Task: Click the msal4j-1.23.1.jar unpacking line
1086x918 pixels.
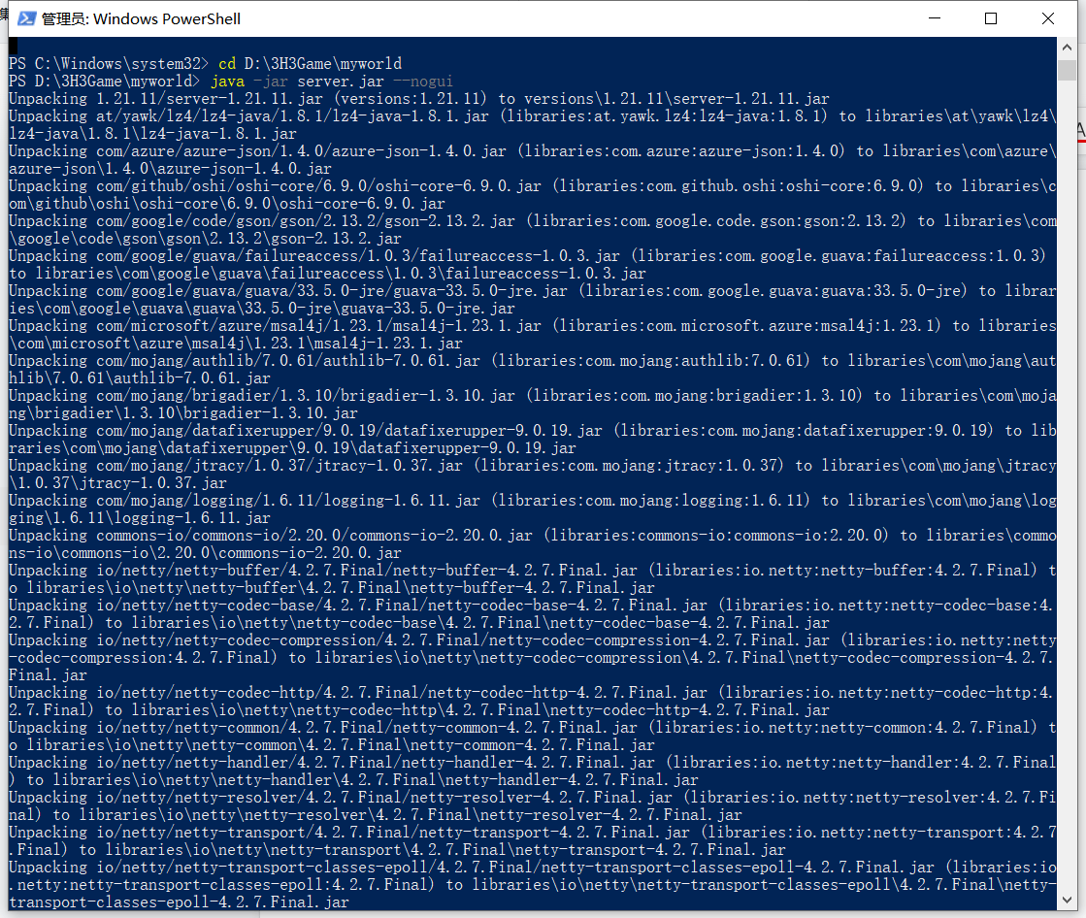Action: point(532,335)
